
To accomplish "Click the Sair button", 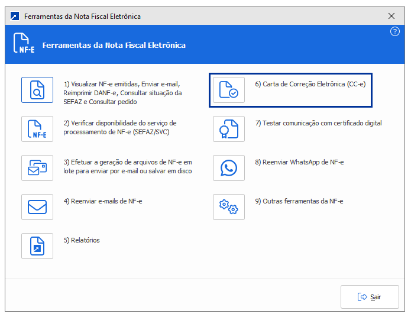I will [370, 297].
